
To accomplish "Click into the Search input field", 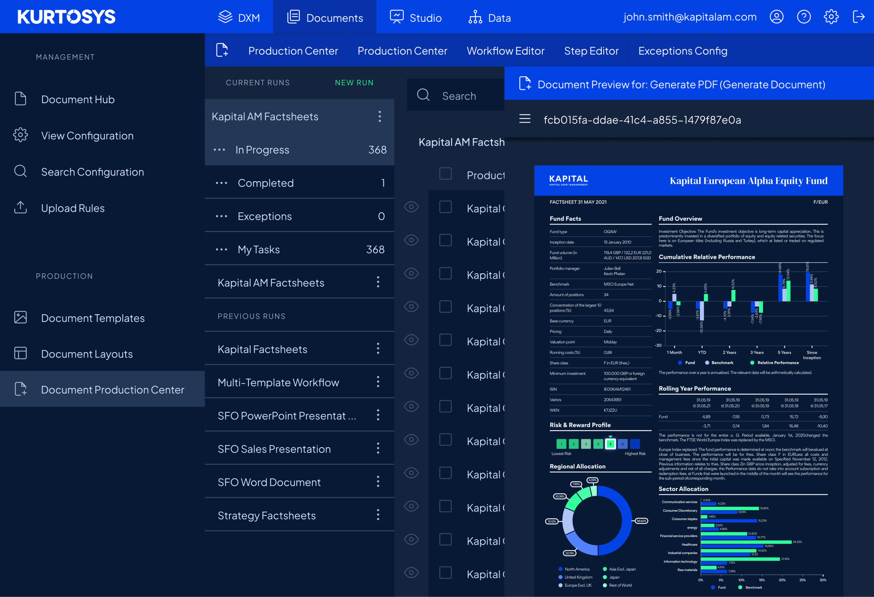I will (x=456, y=95).
